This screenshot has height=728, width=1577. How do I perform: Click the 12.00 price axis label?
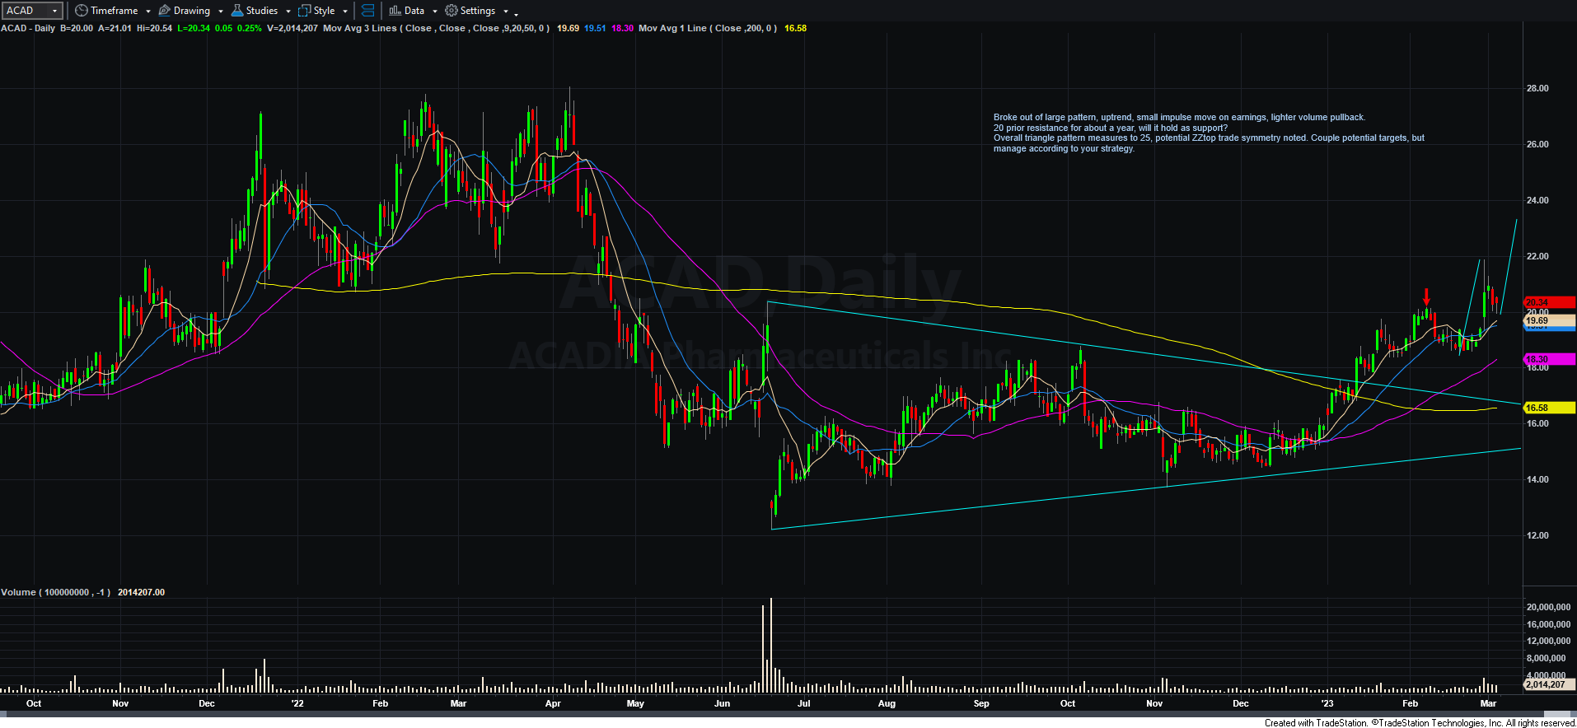pos(1537,535)
